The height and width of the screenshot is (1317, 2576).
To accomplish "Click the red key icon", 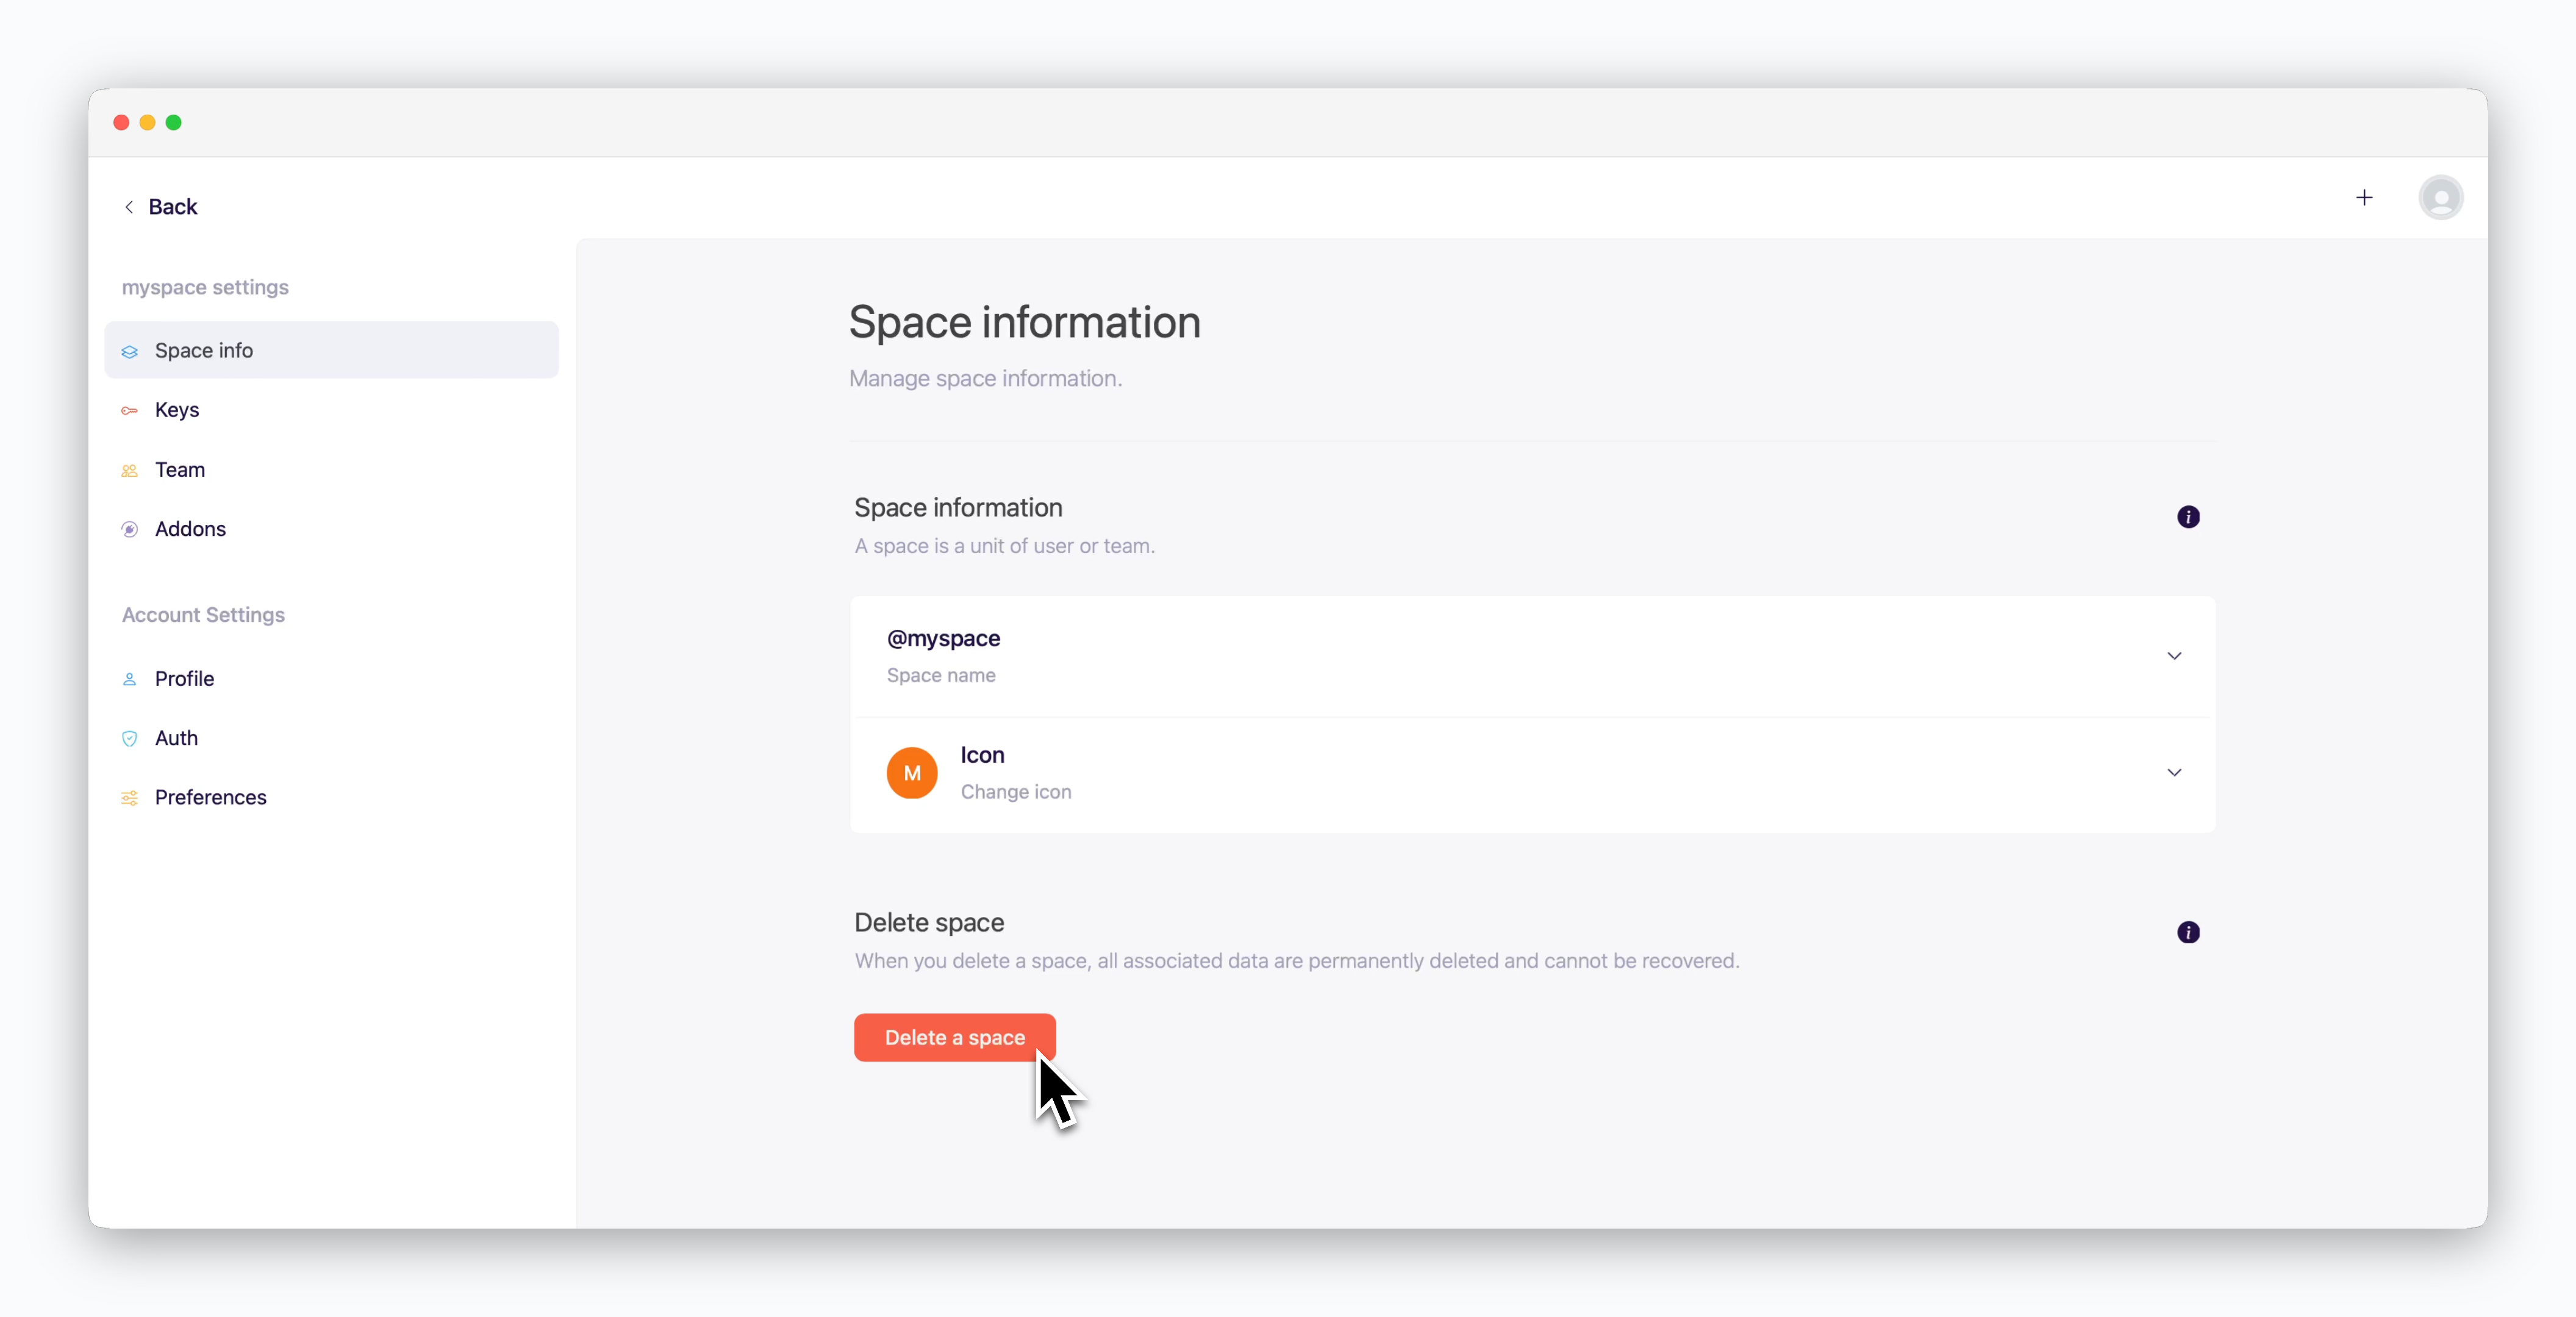I will point(130,410).
